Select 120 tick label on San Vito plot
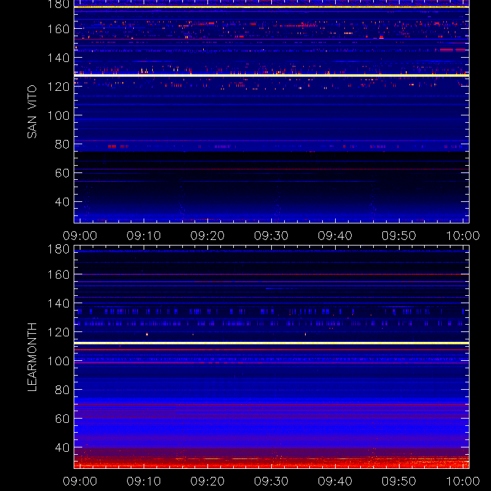 (x=58, y=87)
